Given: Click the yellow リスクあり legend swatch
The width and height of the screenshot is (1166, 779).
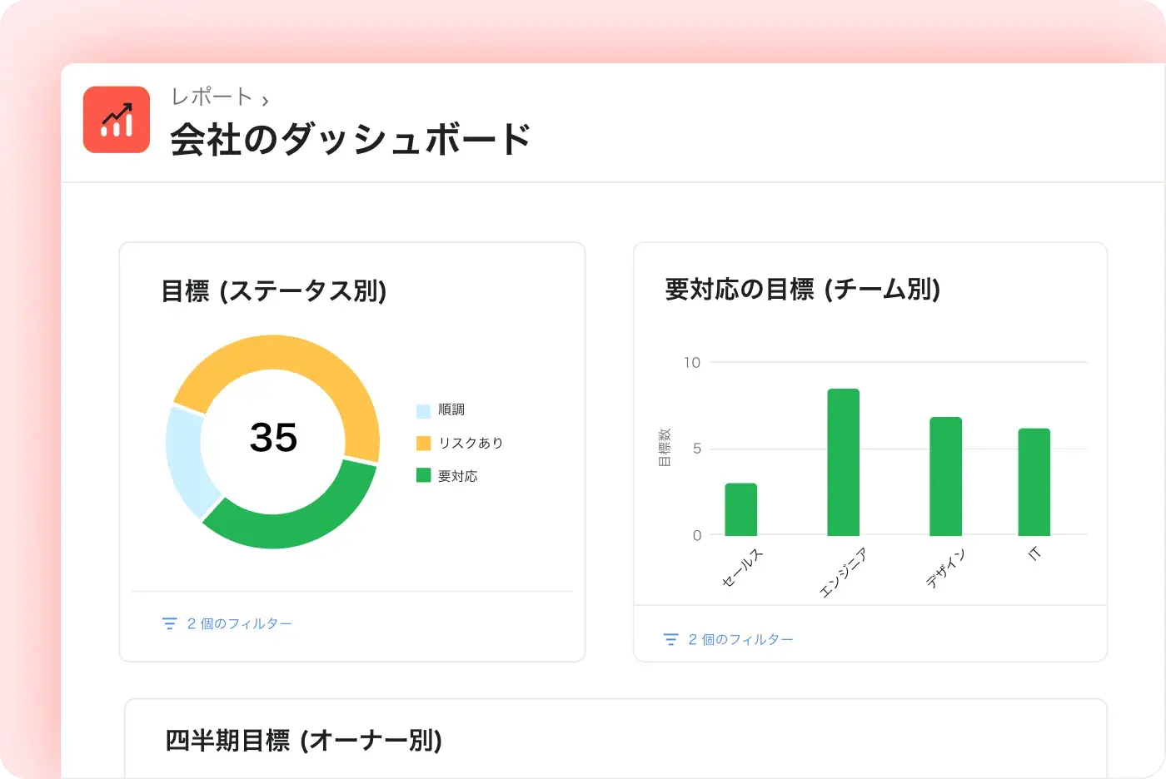Looking at the screenshot, I should point(423,443).
